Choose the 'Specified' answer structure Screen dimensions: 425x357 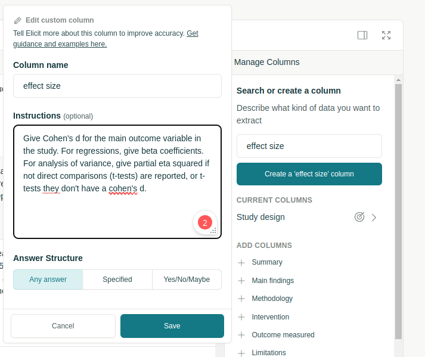[117, 280]
